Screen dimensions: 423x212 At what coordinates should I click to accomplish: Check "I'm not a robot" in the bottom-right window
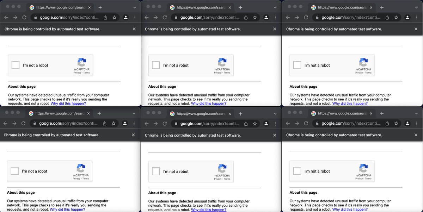297,171
